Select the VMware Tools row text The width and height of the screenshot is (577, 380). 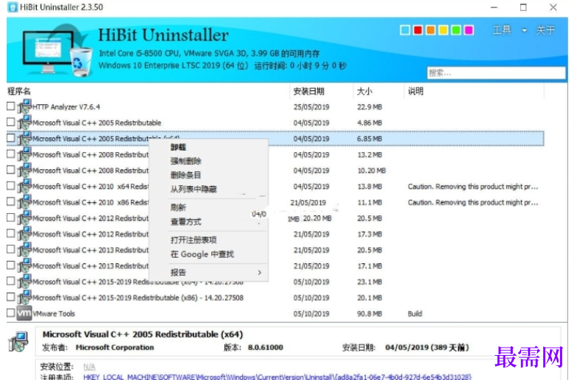[54, 313]
